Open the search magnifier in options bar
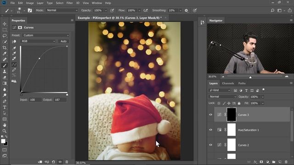294x165 pixels. click(272, 11)
